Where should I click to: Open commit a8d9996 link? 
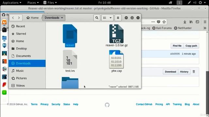175,54
